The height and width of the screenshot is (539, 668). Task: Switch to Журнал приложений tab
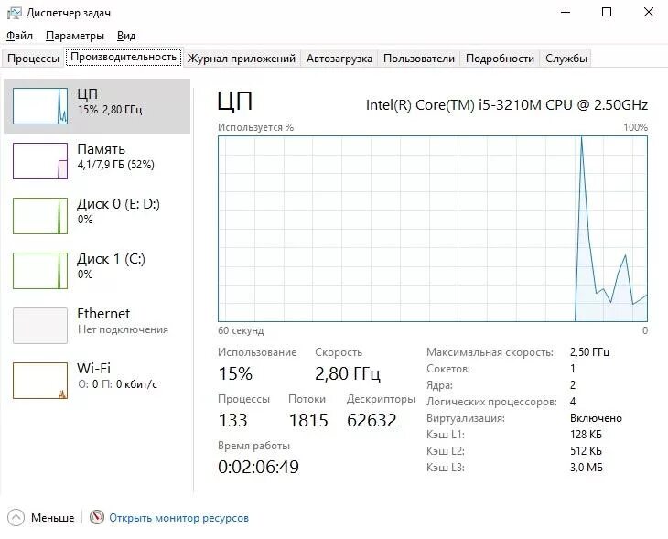point(242,59)
